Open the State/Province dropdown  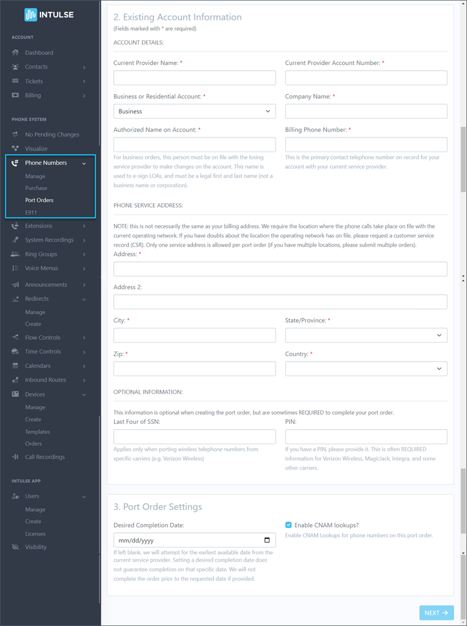(366, 335)
